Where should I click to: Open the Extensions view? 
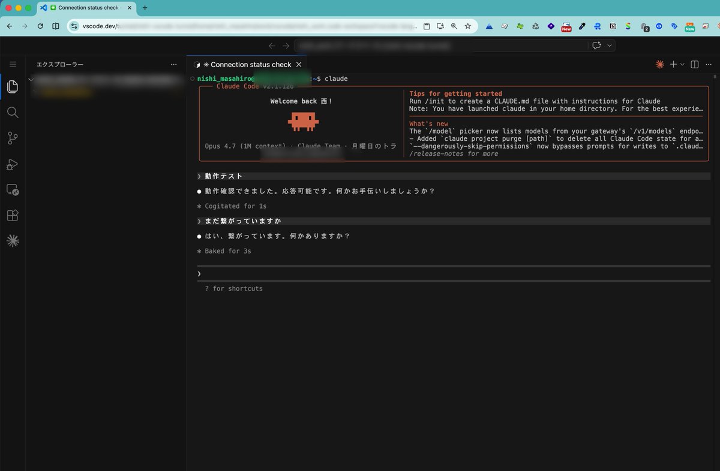click(x=13, y=216)
